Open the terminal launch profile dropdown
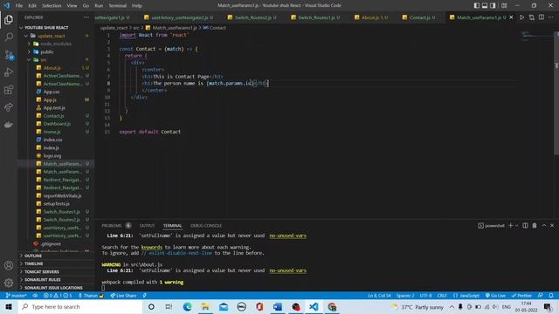Viewport: 559px width, 314px height. 516,225
